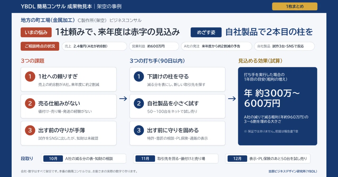Click the 年 約300万〜600万円 figure
The width and height of the screenshot is (338, 177).
click(x=272, y=98)
